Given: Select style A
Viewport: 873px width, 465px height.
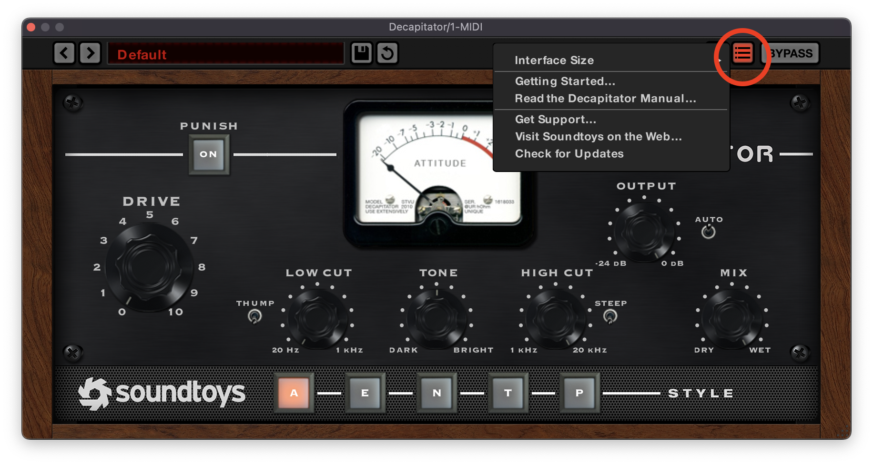Looking at the screenshot, I should point(294,393).
